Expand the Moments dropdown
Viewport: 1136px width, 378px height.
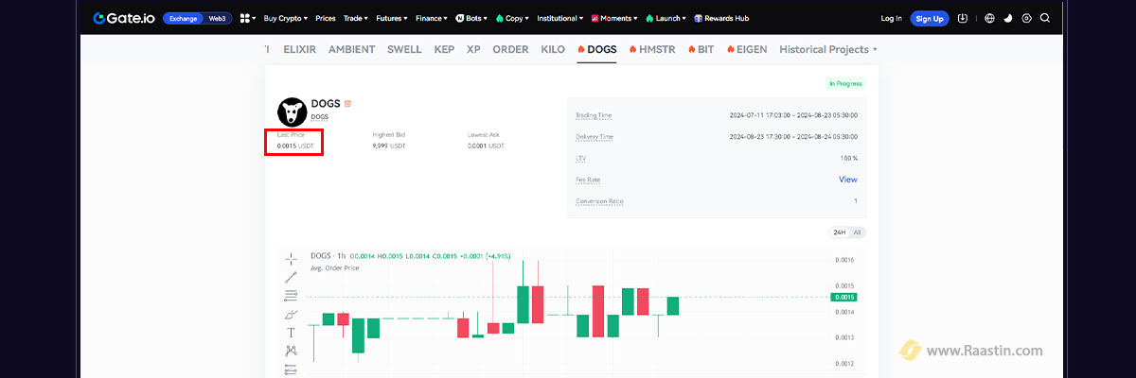(612, 18)
